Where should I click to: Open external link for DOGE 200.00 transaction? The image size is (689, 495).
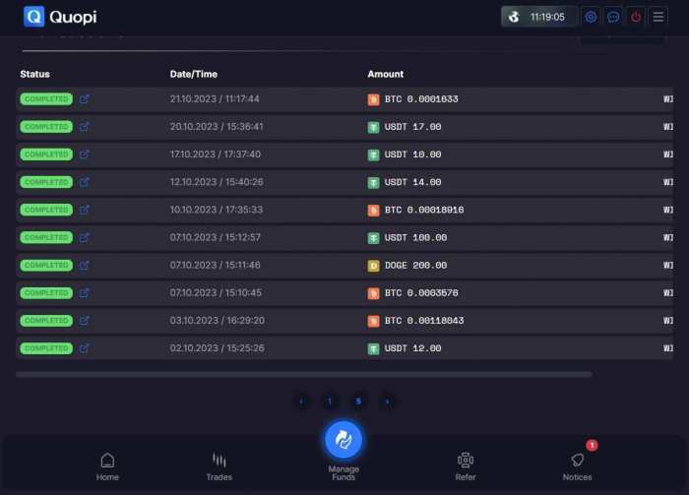coord(85,265)
